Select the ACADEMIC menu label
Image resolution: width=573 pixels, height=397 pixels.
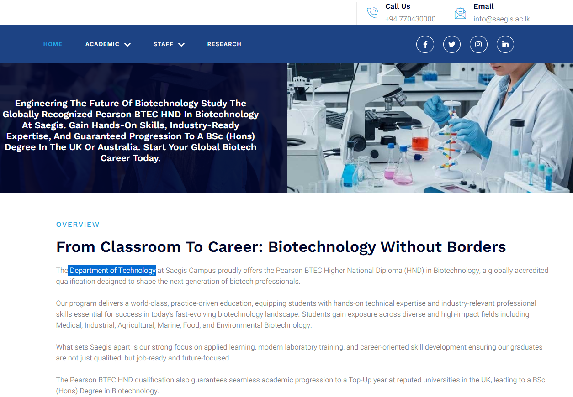point(102,44)
